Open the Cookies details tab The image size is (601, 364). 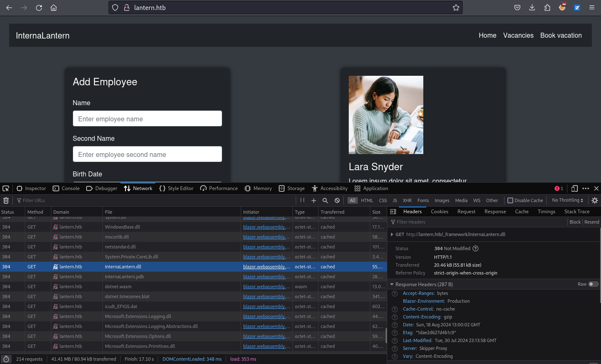point(439,212)
